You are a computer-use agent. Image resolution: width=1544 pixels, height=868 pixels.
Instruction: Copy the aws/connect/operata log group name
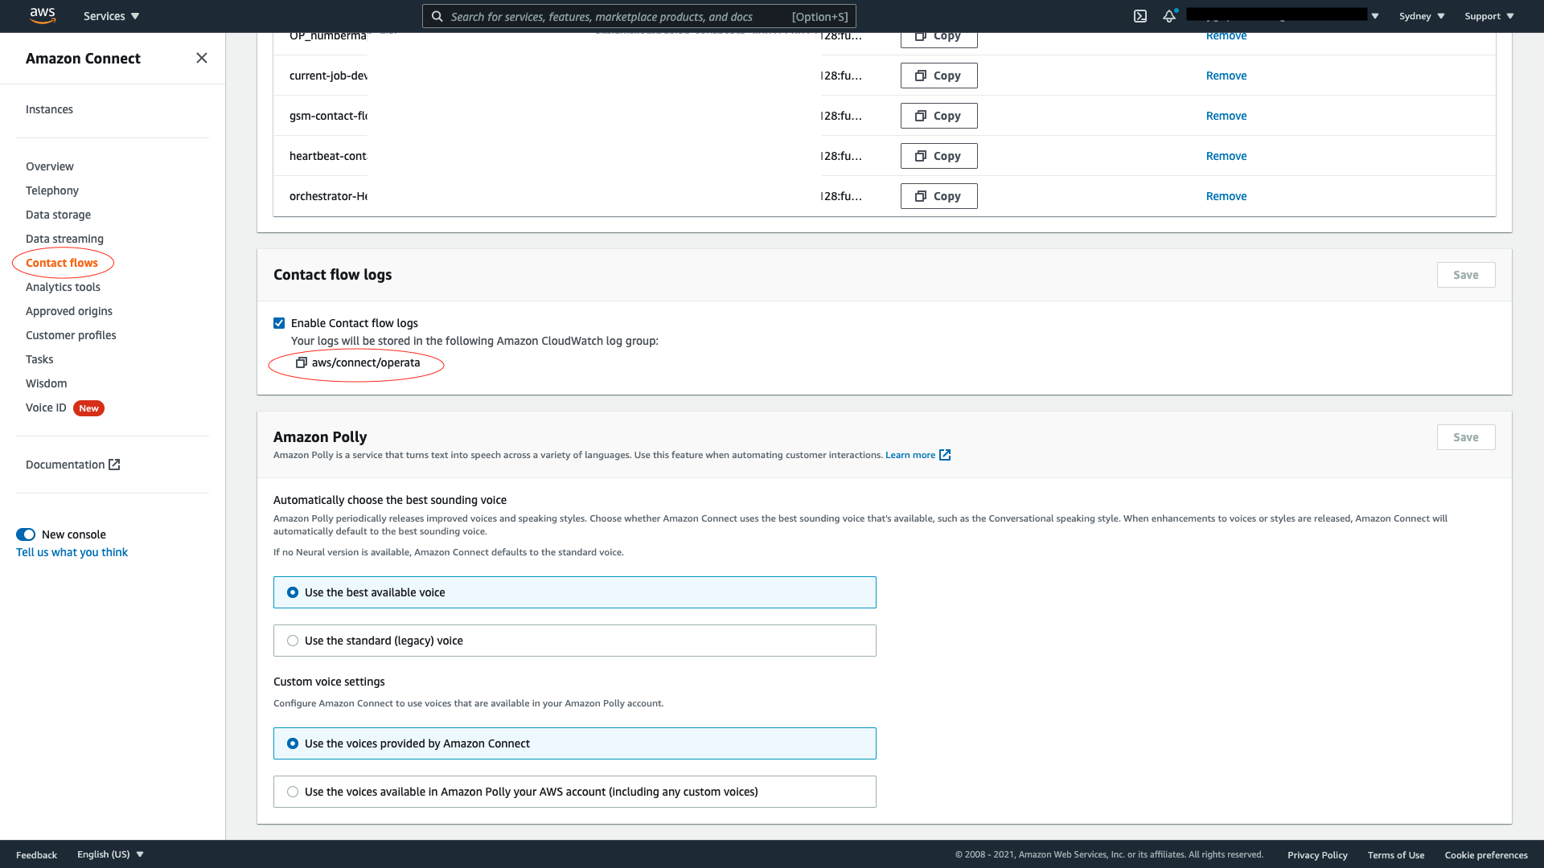click(302, 362)
